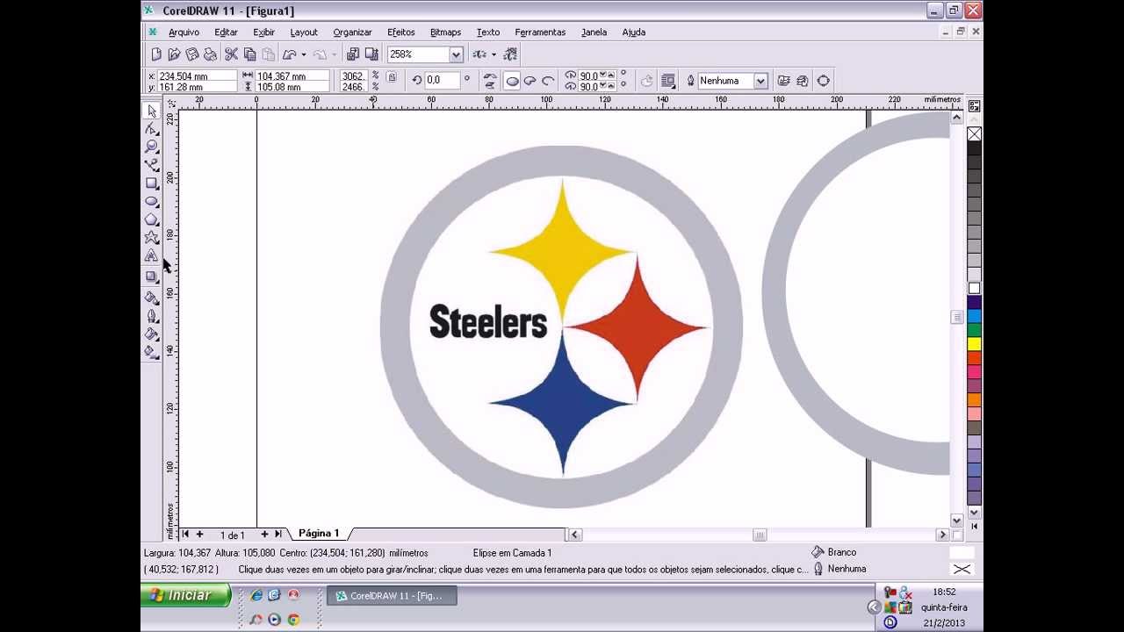Click the Import icon
Screen dimensions: 1124x632
click(x=353, y=54)
